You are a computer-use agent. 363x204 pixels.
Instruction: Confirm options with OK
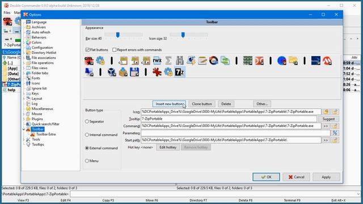click(x=266, y=177)
